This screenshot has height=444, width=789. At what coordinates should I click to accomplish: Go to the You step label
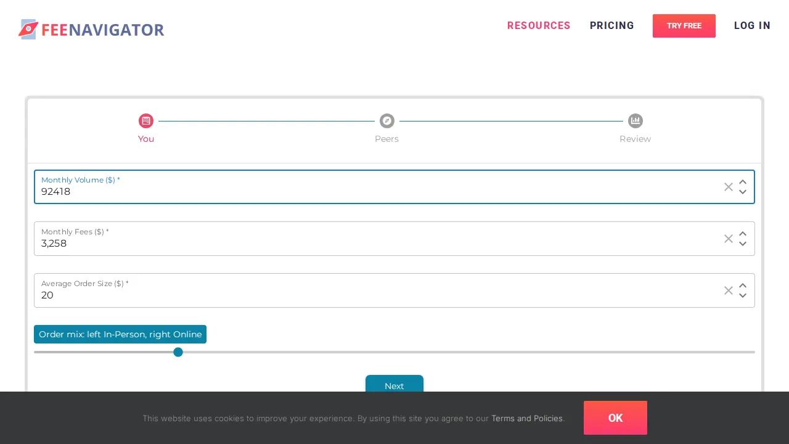click(146, 139)
